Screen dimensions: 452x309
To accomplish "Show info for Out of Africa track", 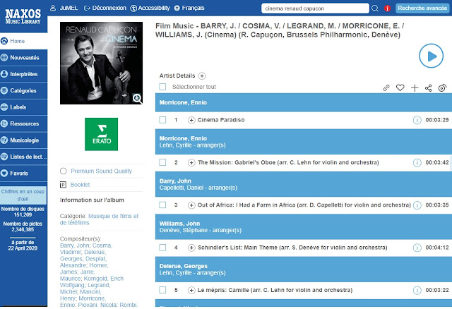I will pyautogui.click(x=417, y=205).
